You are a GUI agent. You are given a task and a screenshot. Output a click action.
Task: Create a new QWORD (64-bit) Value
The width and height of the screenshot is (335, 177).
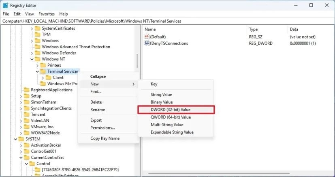point(176,117)
